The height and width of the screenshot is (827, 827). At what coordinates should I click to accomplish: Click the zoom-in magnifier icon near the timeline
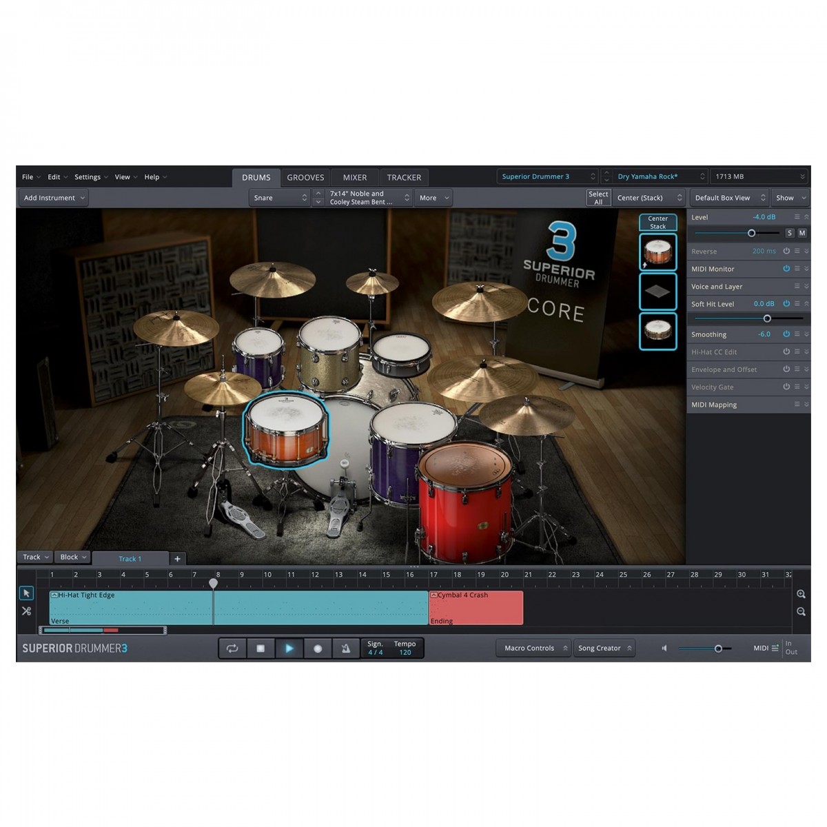pyautogui.click(x=802, y=593)
